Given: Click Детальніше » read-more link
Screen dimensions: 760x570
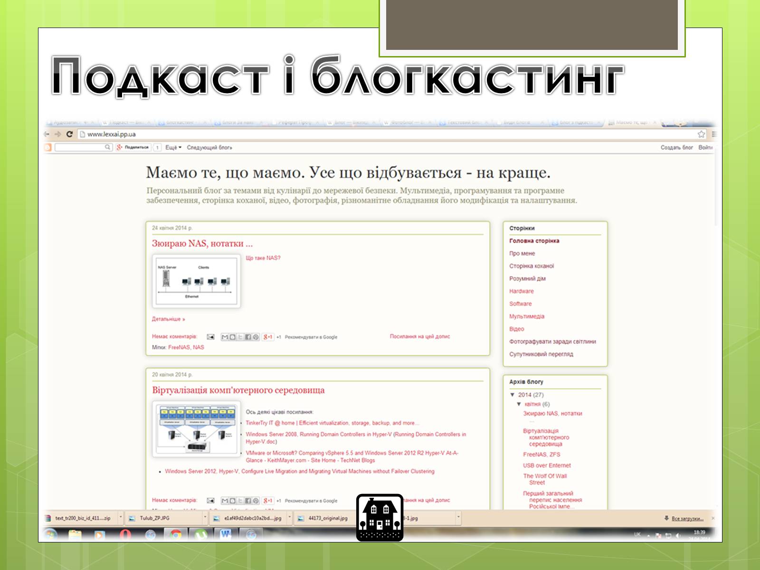Looking at the screenshot, I should [x=169, y=319].
